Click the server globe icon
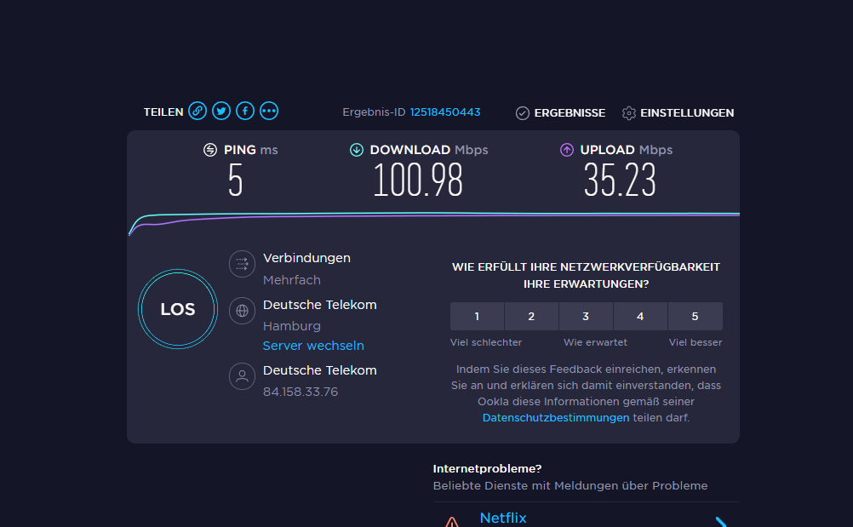 242,311
